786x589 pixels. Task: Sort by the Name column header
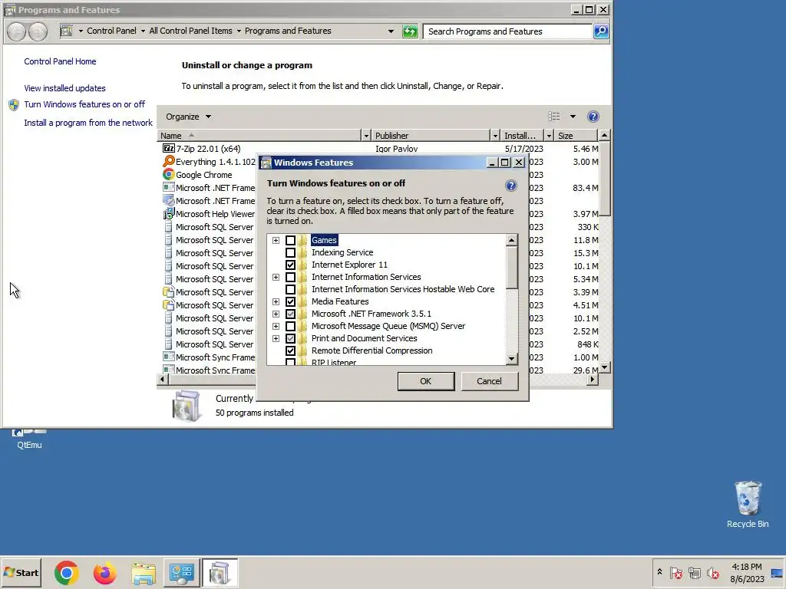point(259,136)
